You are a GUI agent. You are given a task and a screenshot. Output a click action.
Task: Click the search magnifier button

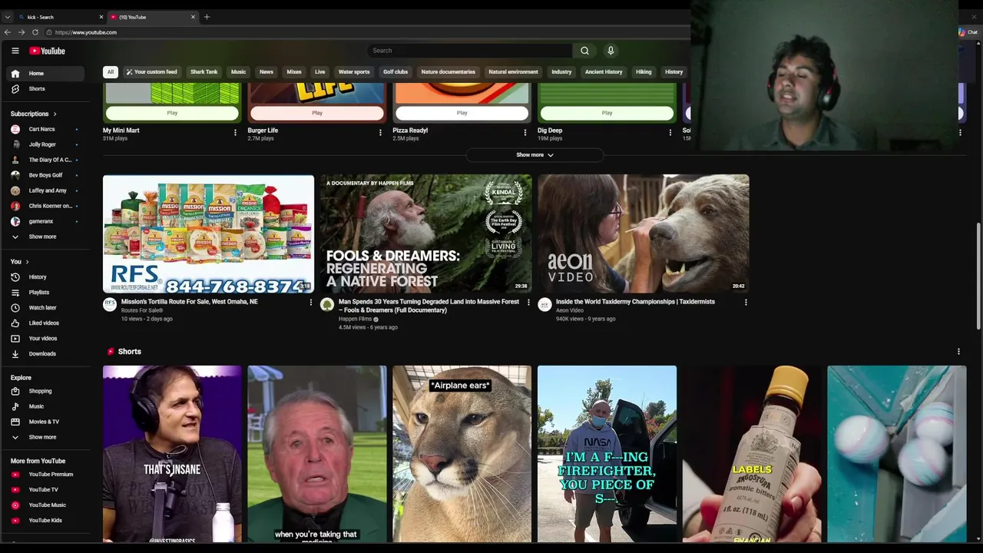[x=584, y=51]
